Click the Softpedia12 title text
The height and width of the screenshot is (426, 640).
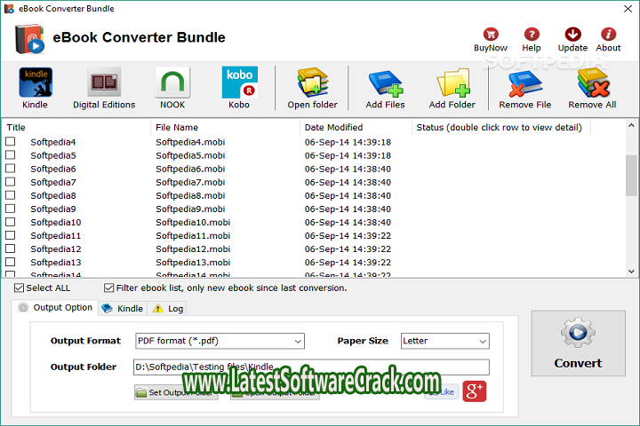coord(56,249)
